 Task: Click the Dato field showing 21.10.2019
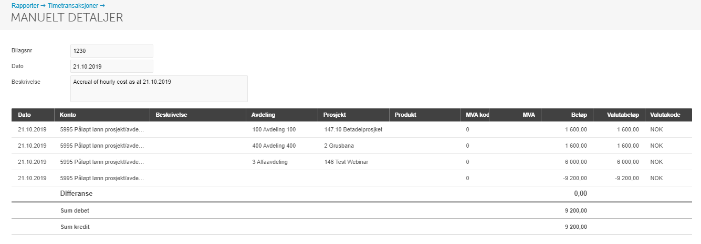[x=112, y=66]
